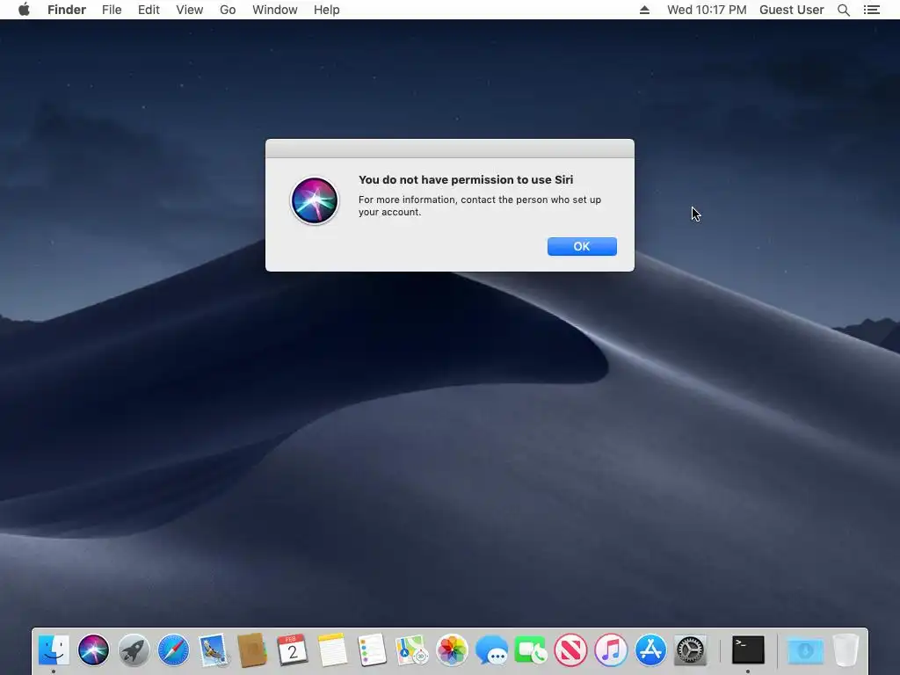Open Notes app in Dock

[x=332, y=650]
